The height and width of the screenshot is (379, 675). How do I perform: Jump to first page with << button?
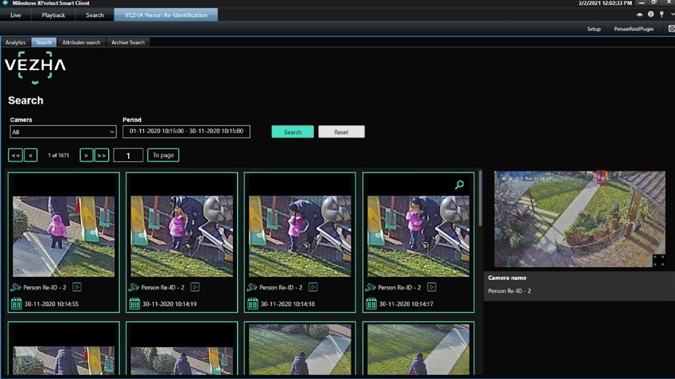pyautogui.click(x=15, y=155)
